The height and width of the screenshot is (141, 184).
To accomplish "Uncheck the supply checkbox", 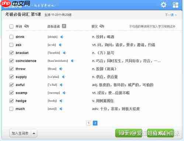I will click(11, 77).
